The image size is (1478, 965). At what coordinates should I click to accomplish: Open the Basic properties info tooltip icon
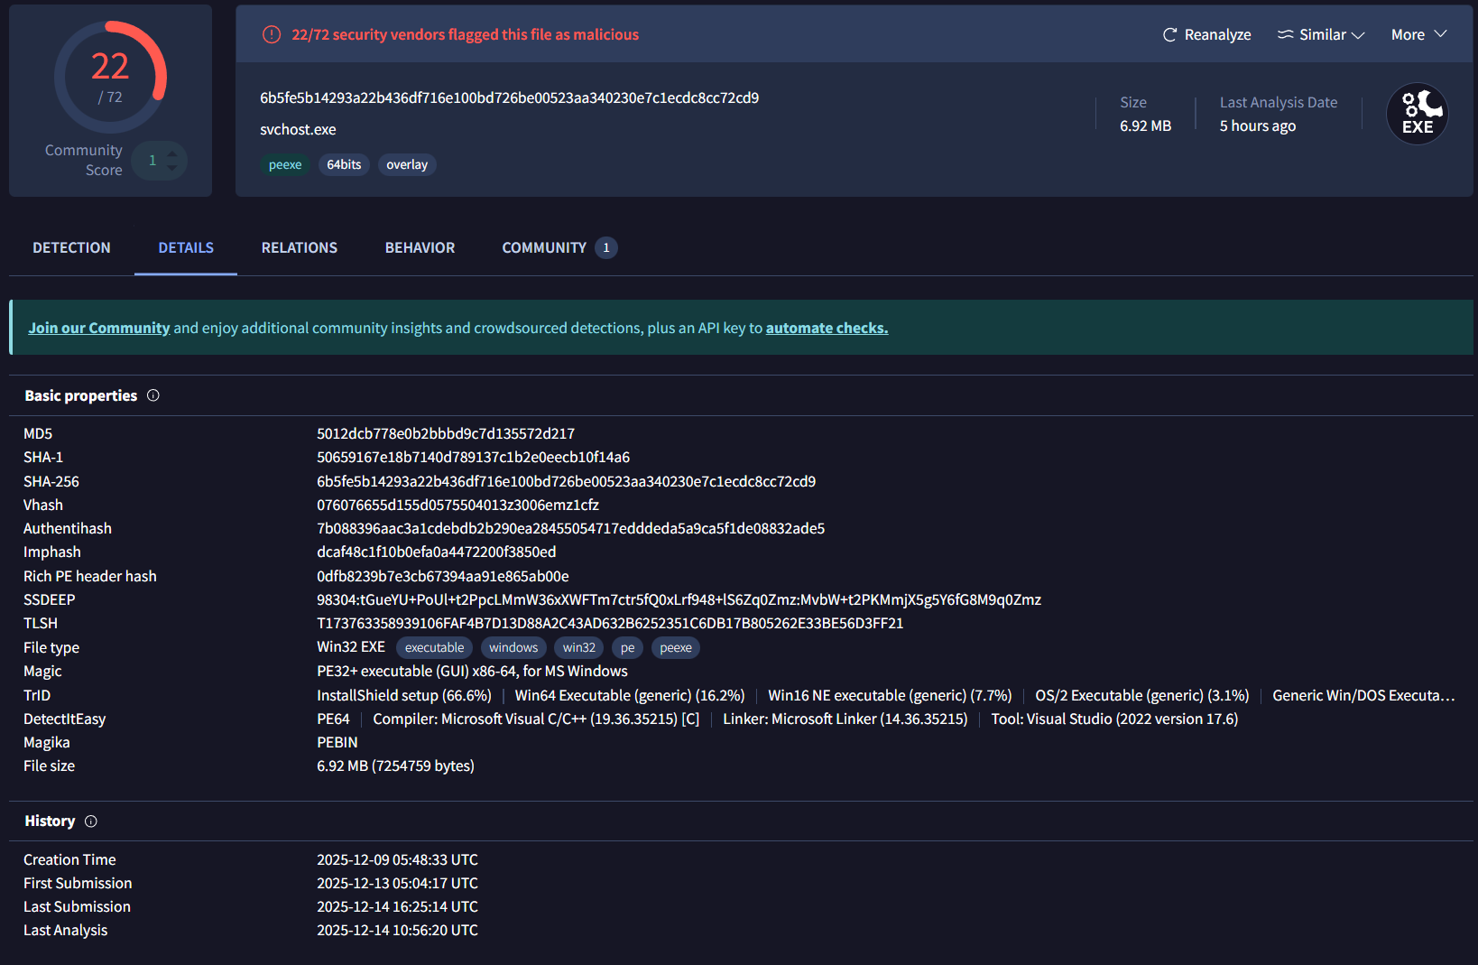click(x=153, y=395)
